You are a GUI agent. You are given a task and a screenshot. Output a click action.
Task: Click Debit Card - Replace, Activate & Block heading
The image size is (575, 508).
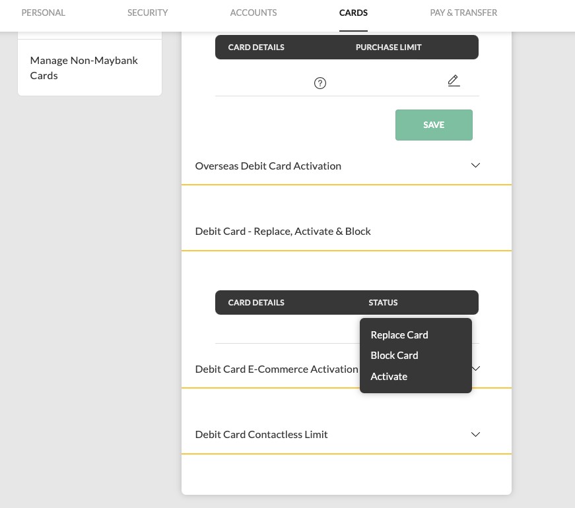point(283,232)
